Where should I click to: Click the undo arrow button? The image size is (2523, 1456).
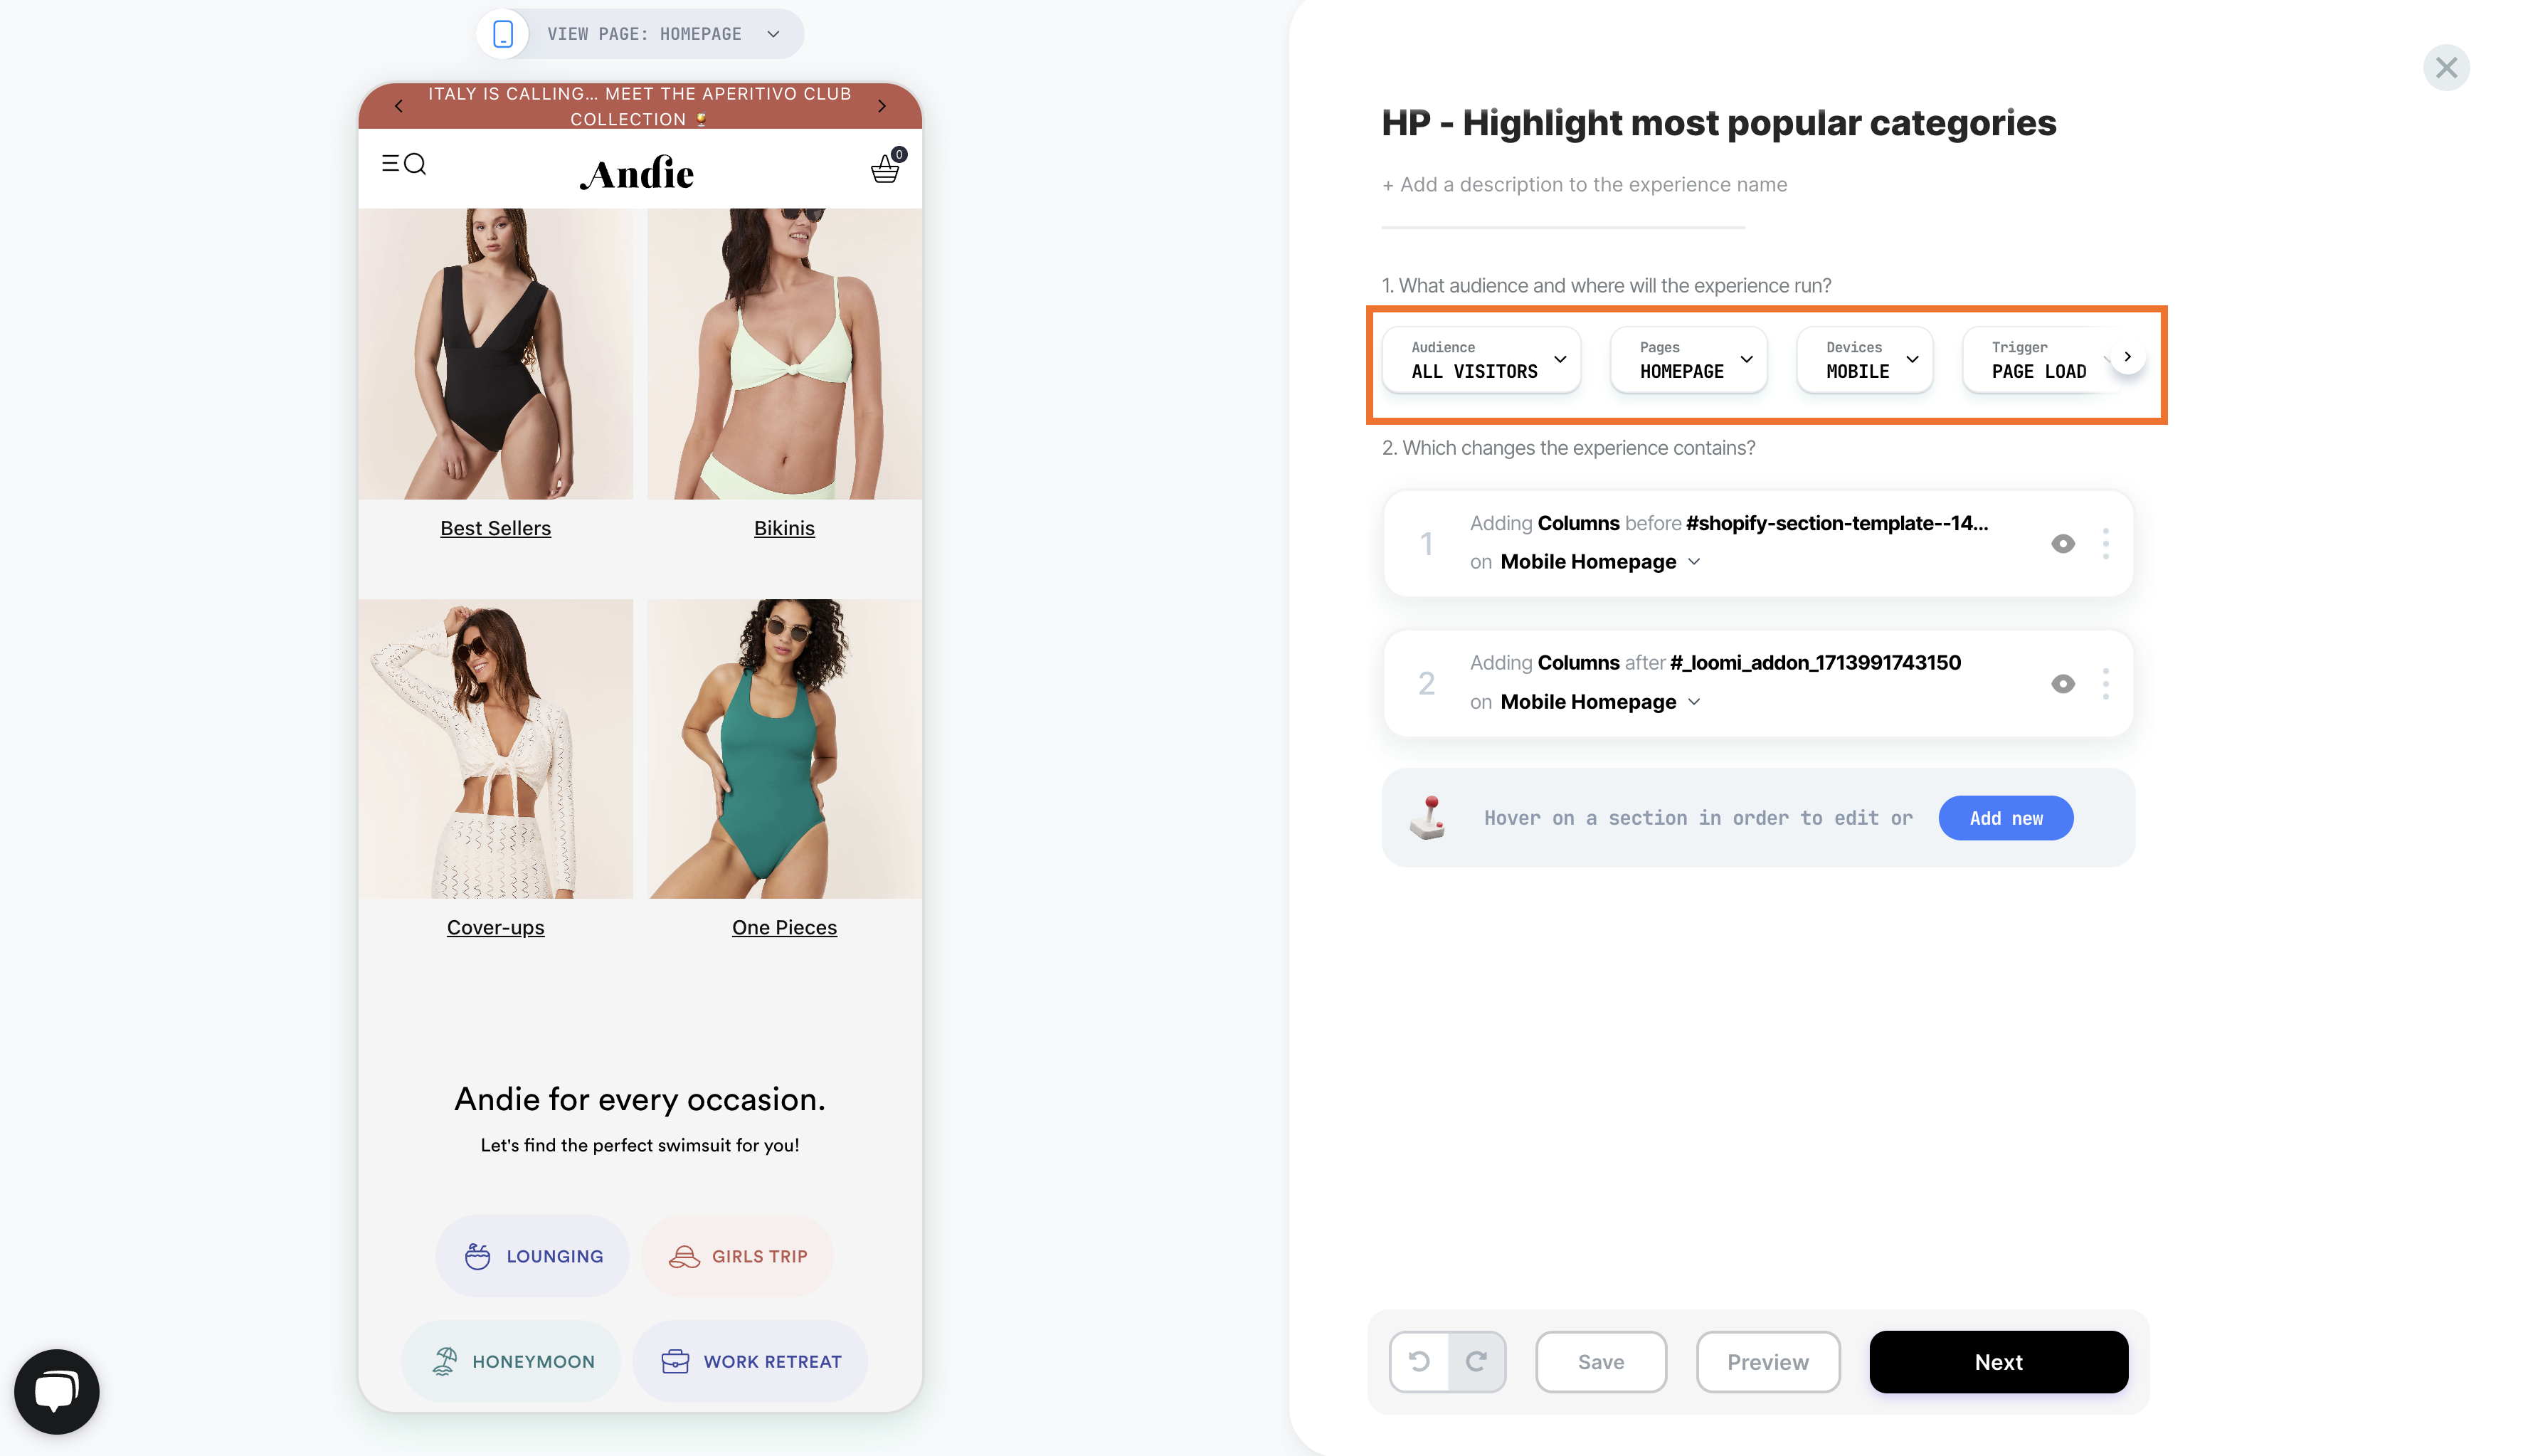tap(1419, 1361)
